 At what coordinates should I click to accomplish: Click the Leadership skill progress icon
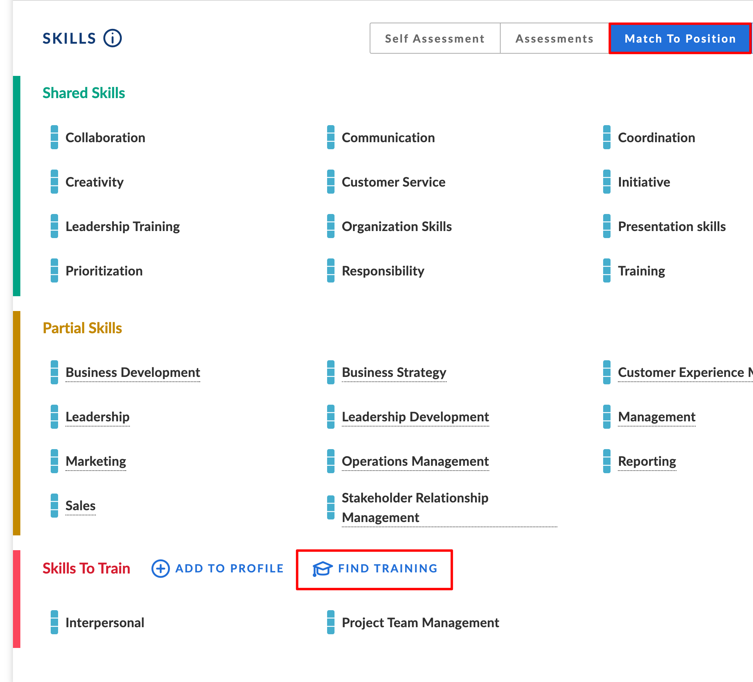click(54, 416)
